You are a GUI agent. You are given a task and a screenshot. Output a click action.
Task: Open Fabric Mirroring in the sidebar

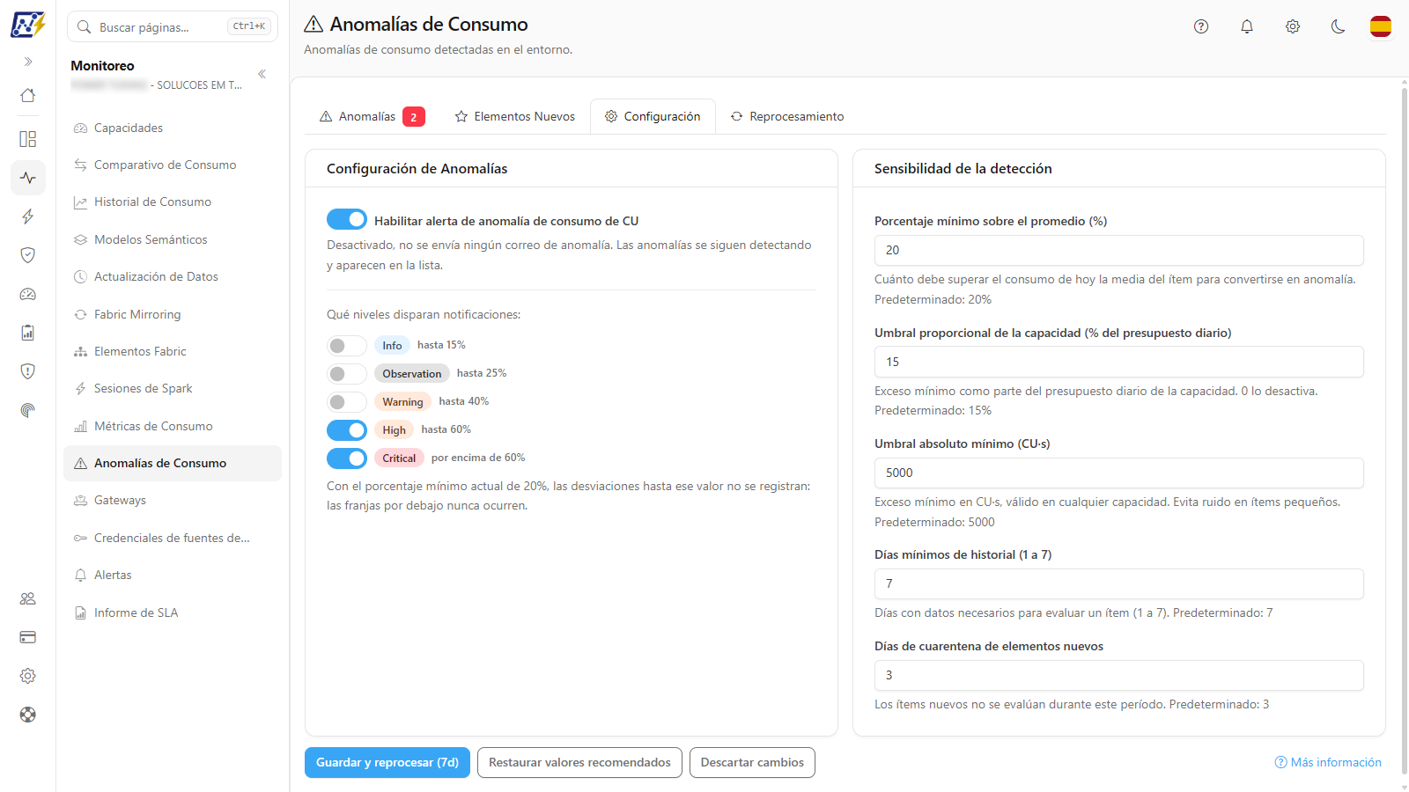click(x=173, y=314)
